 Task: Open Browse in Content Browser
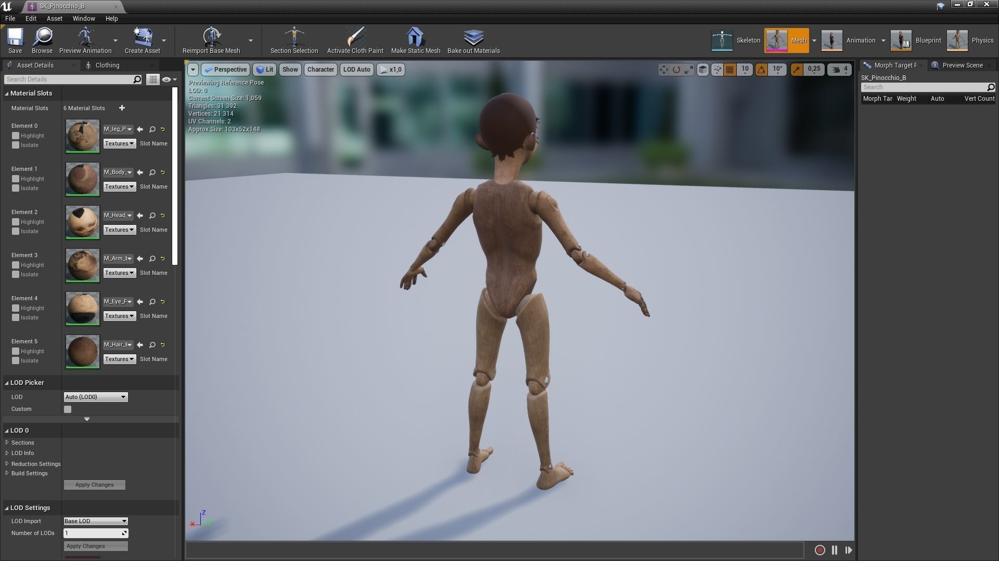pos(42,41)
